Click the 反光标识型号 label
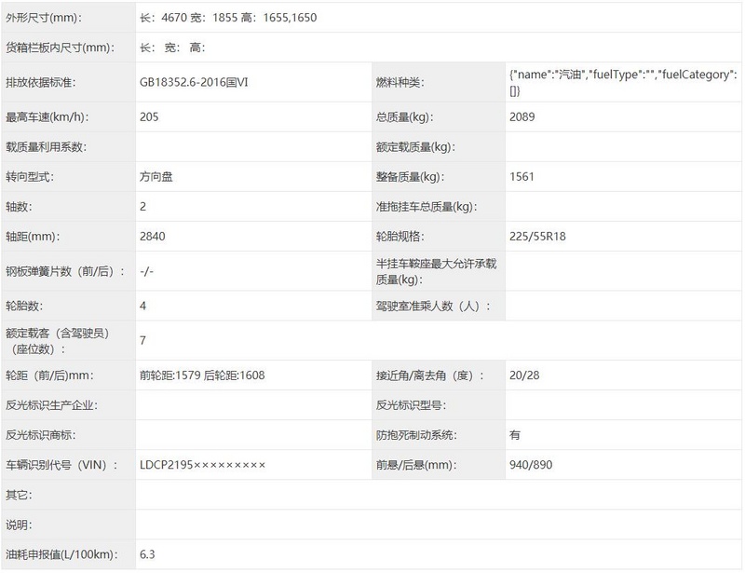This screenshot has height=573, width=745. pos(411,405)
